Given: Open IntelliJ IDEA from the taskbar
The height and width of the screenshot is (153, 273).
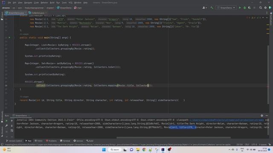Looking at the screenshot, I should [x=163, y=150].
